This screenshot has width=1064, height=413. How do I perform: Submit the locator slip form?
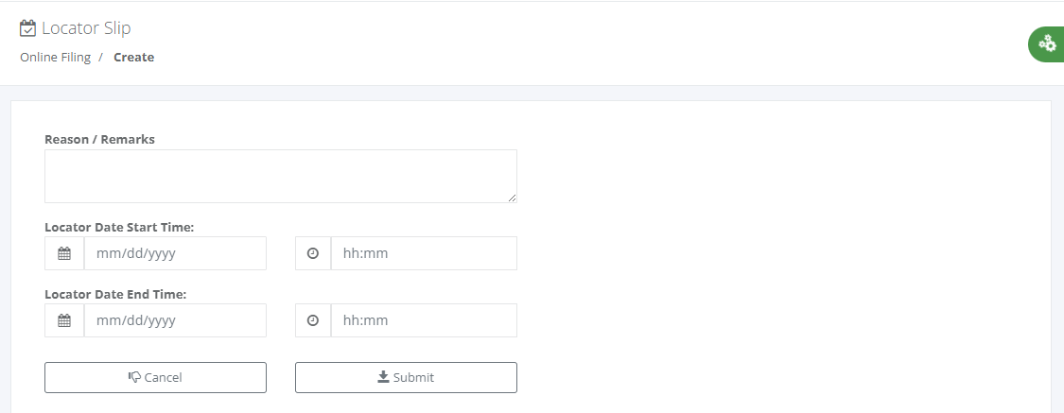pyautogui.click(x=406, y=377)
